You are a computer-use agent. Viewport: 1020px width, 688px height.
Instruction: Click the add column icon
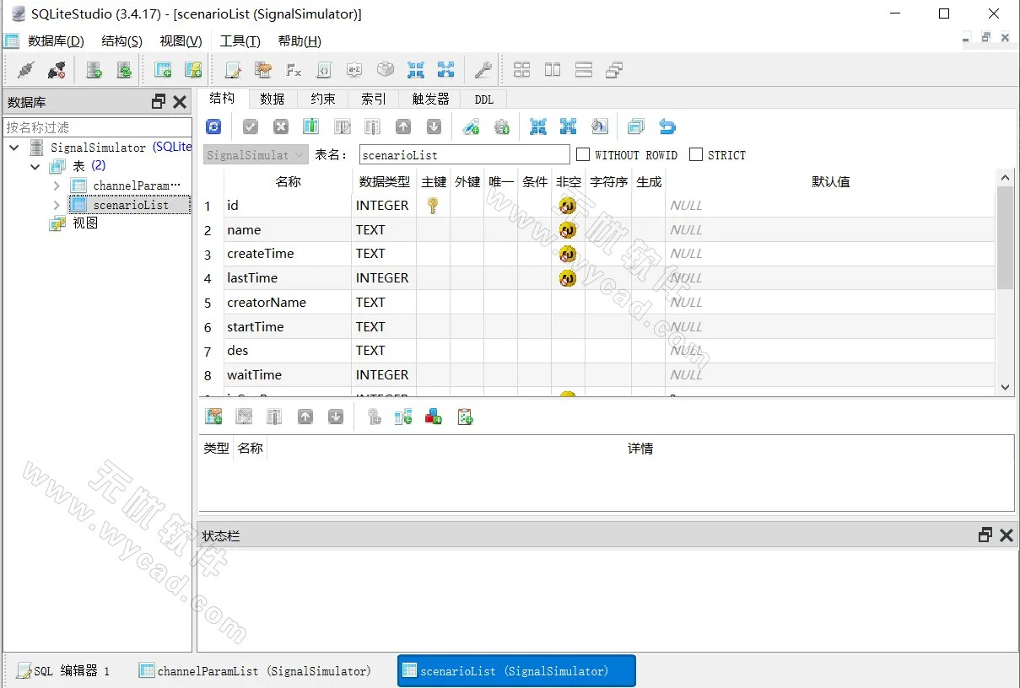coord(310,126)
